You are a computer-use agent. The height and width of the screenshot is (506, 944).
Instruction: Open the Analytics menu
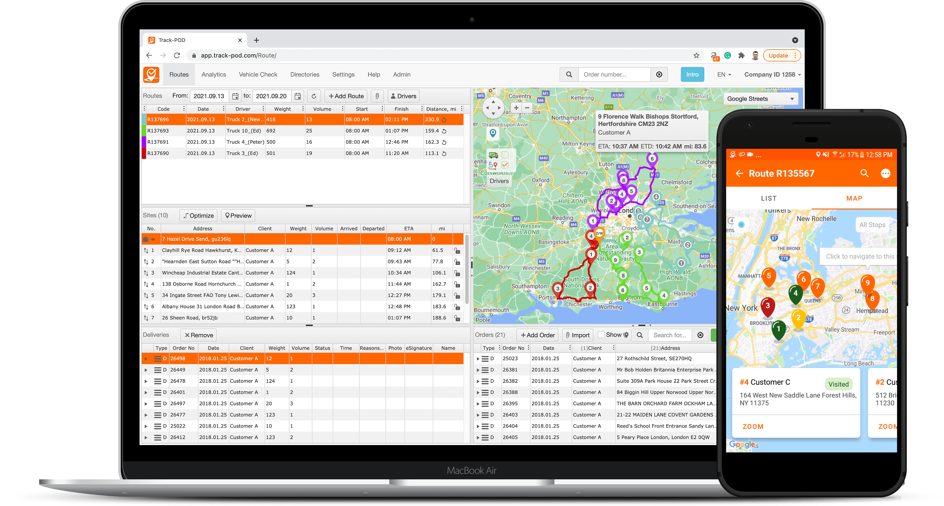pyautogui.click(x=214, y=75)
